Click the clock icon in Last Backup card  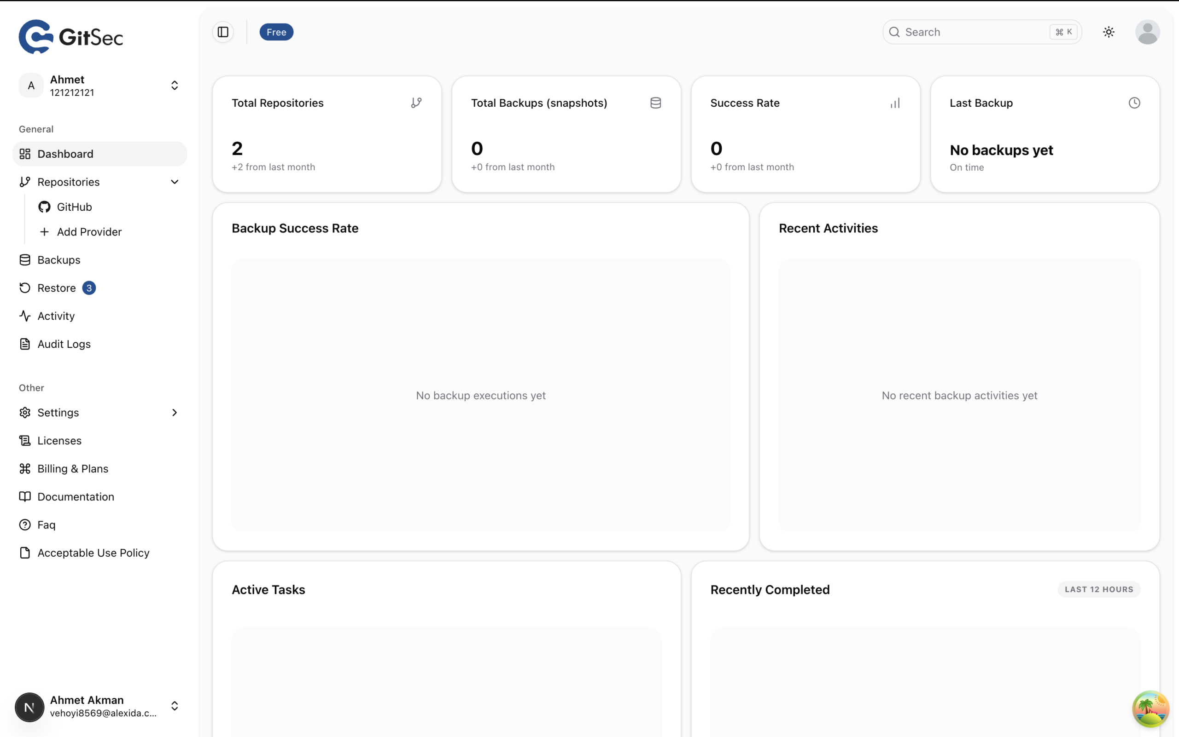(x=1134, y=103)
